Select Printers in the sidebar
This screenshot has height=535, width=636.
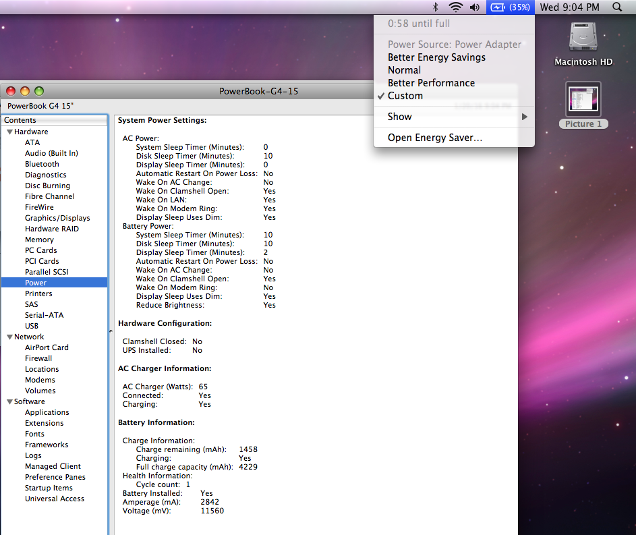tap(38, 293)
